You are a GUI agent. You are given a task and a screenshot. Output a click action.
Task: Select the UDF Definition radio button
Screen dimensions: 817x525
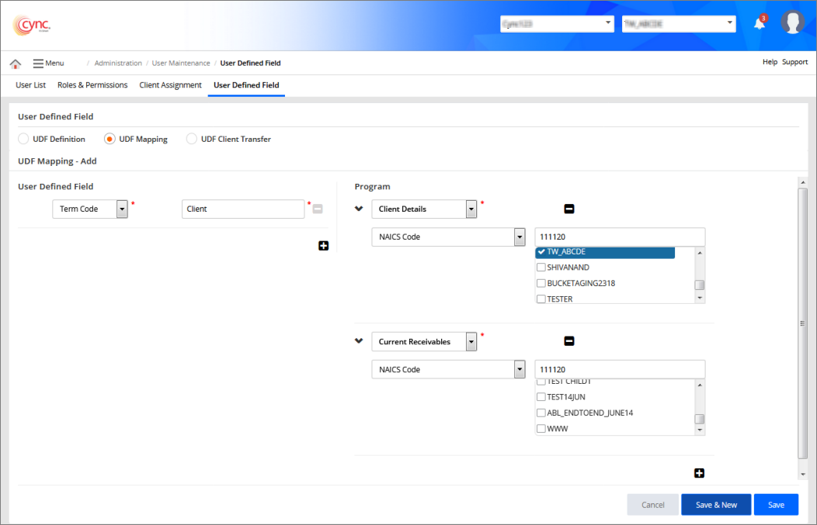24,139
